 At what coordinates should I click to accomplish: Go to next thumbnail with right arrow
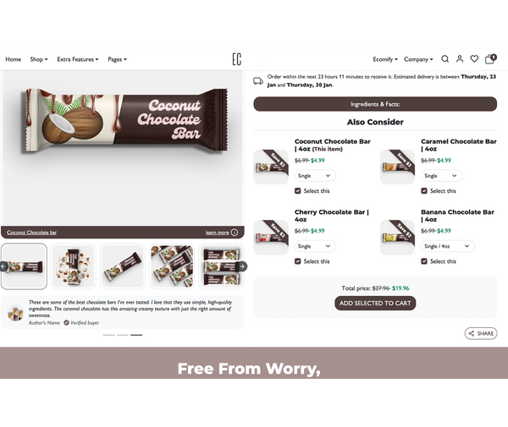point(242,266)
